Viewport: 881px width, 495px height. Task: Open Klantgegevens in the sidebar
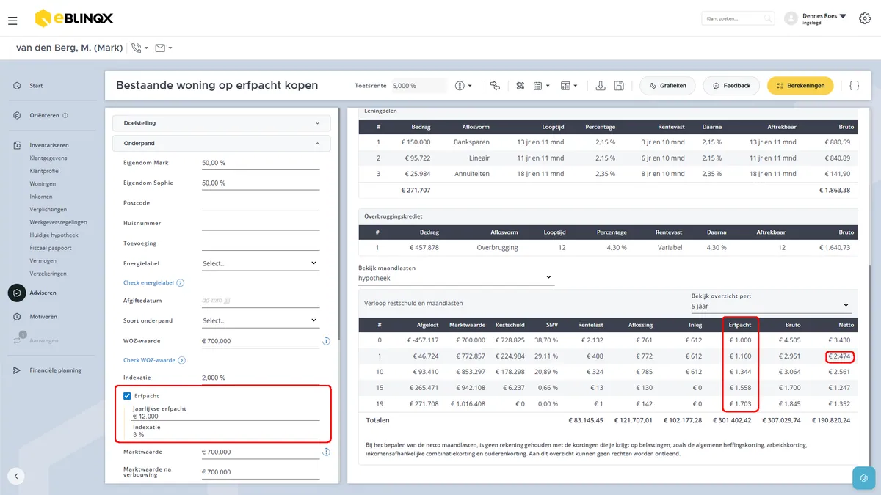[x=48, y=158]
